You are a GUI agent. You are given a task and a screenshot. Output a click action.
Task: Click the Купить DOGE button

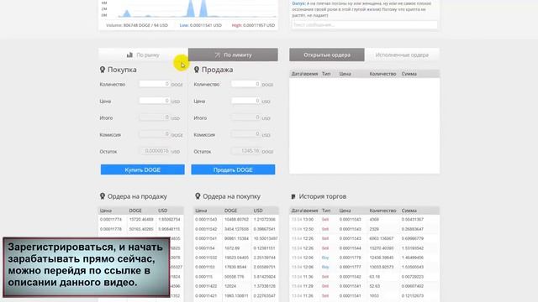[142, 169]
